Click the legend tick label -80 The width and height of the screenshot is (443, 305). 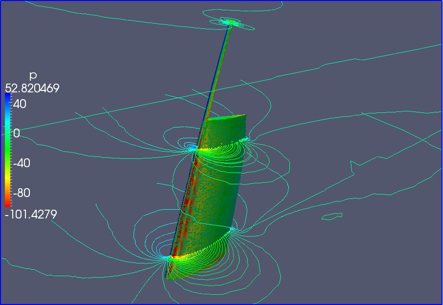pos(22,193)
